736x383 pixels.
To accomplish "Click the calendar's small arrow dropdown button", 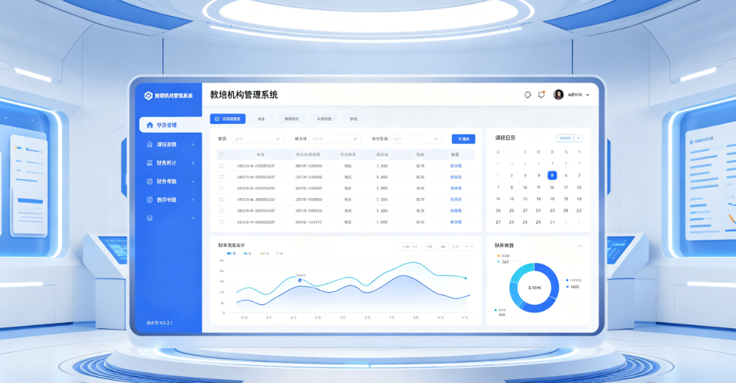I will [579, 138].
